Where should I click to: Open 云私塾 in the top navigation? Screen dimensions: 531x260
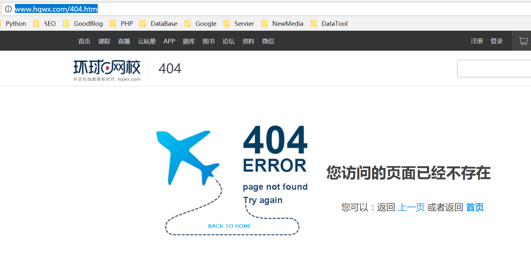pyautogui.click(x=147, y=41)
